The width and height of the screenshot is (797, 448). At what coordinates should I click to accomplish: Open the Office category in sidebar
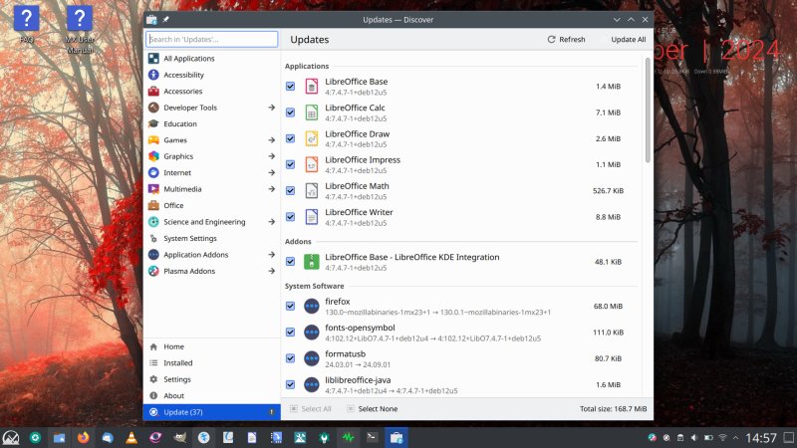[x=173, y=205]
